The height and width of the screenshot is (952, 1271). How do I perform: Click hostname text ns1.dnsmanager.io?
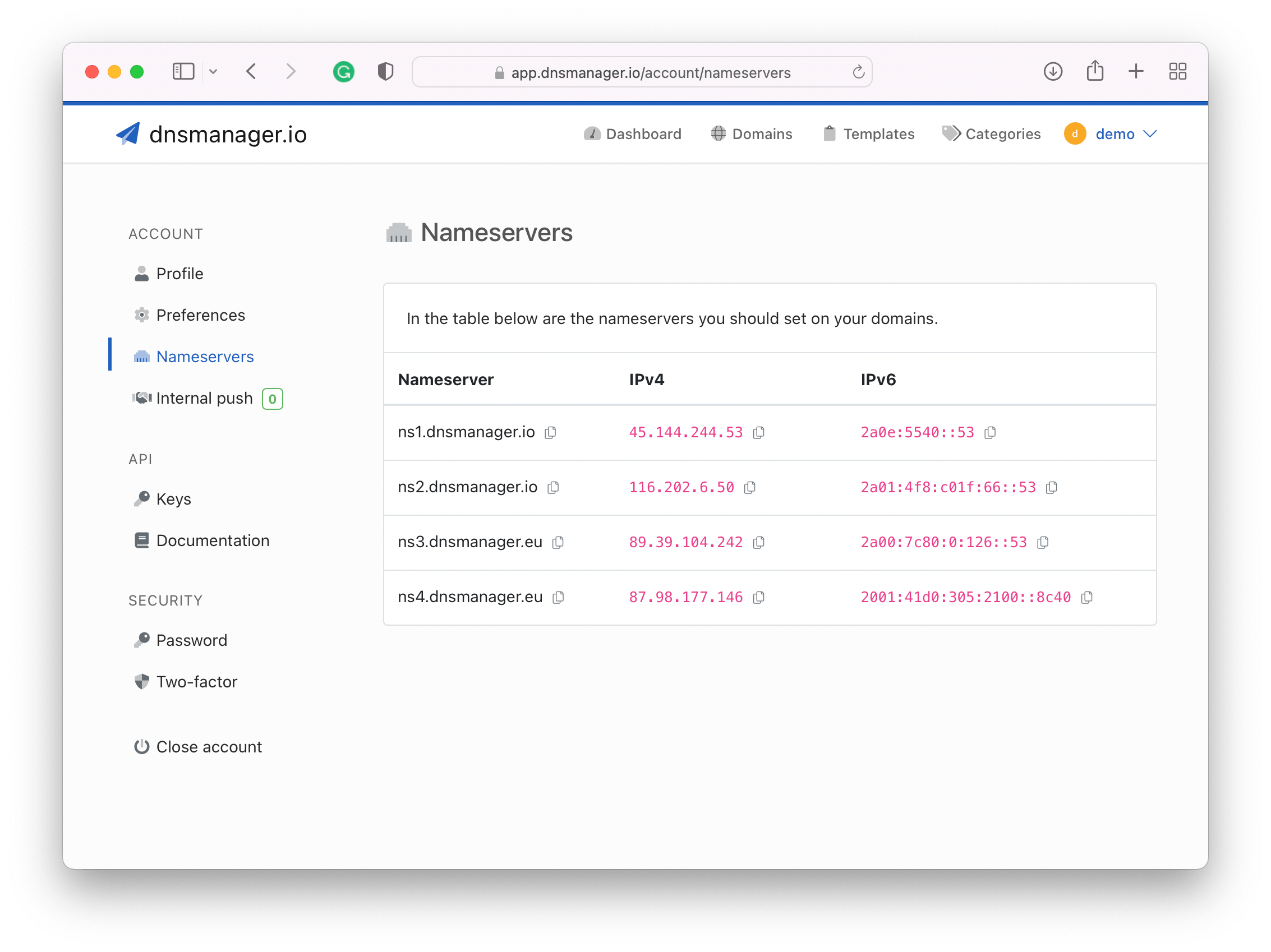tap(466, 432)
